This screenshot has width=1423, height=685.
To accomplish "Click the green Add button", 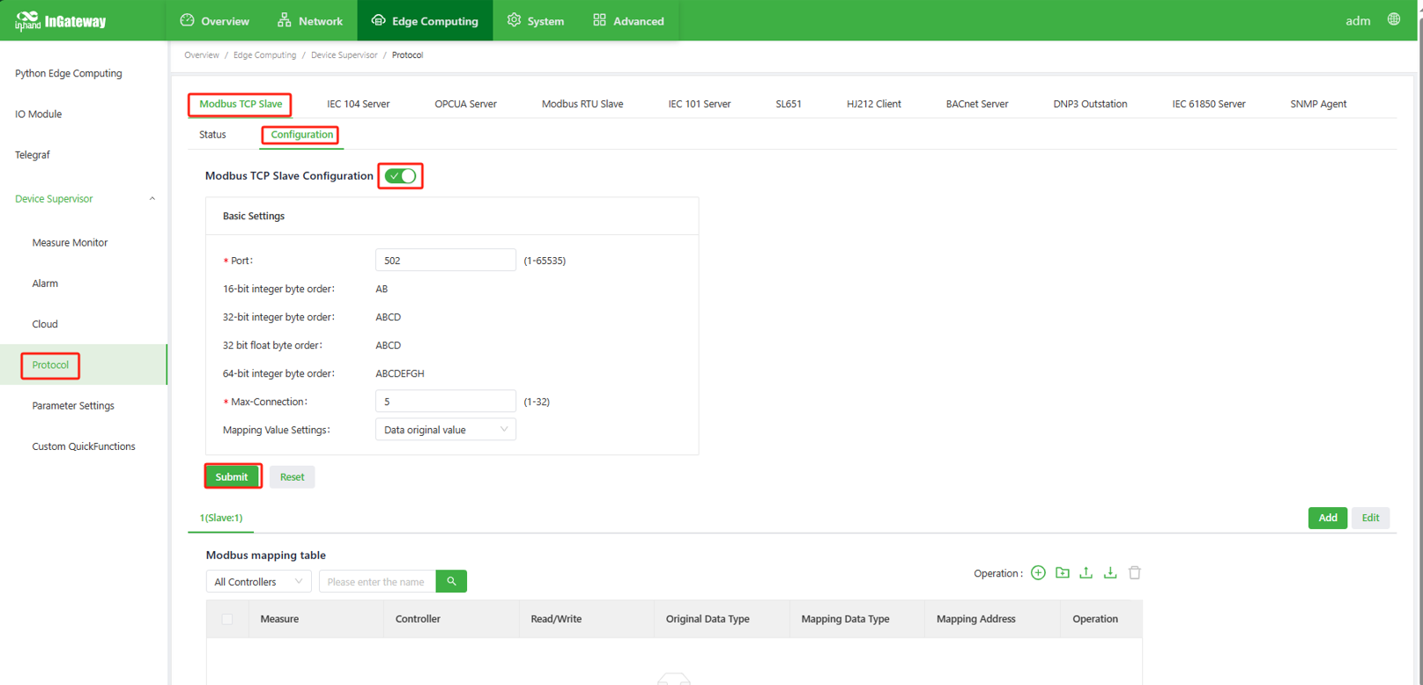I will point(1327,518).
